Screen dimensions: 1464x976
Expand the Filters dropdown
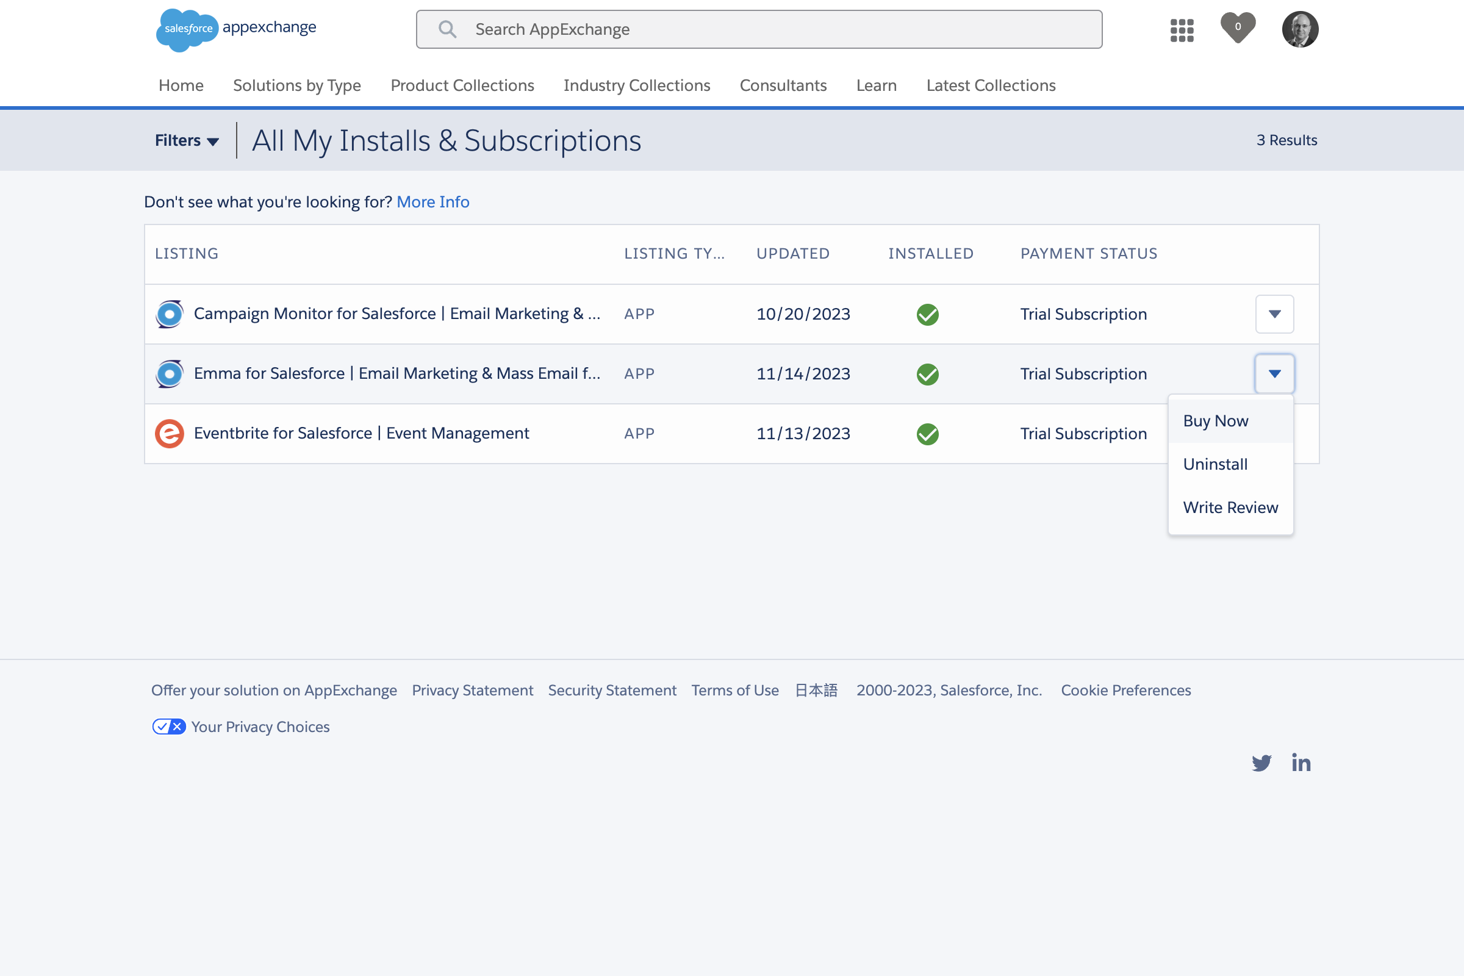coord(187,141)
